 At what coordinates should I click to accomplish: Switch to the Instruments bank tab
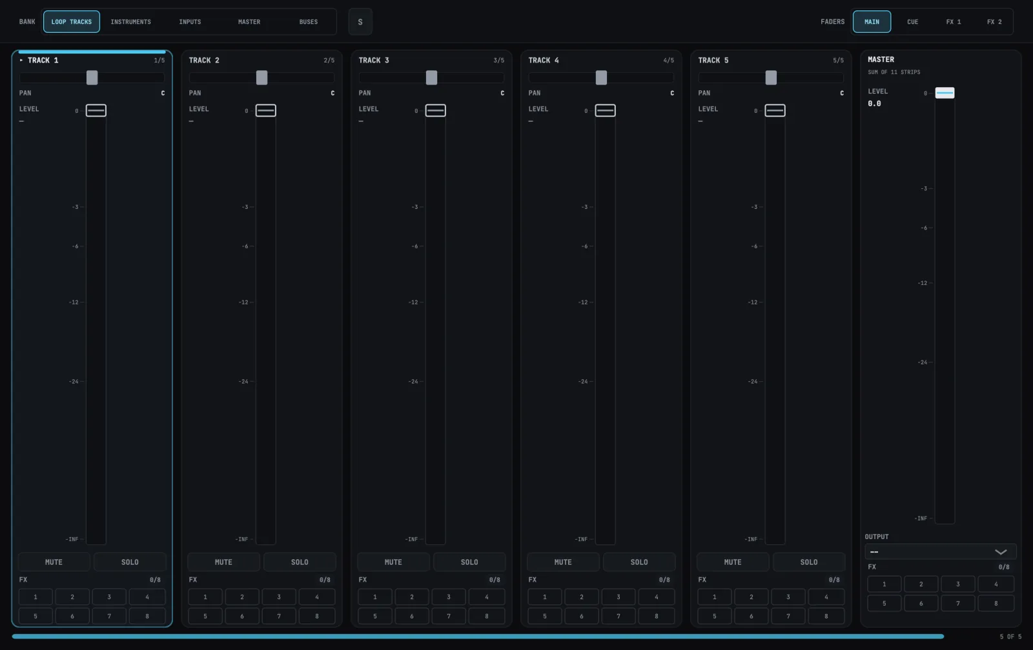(x=130, y=22)
